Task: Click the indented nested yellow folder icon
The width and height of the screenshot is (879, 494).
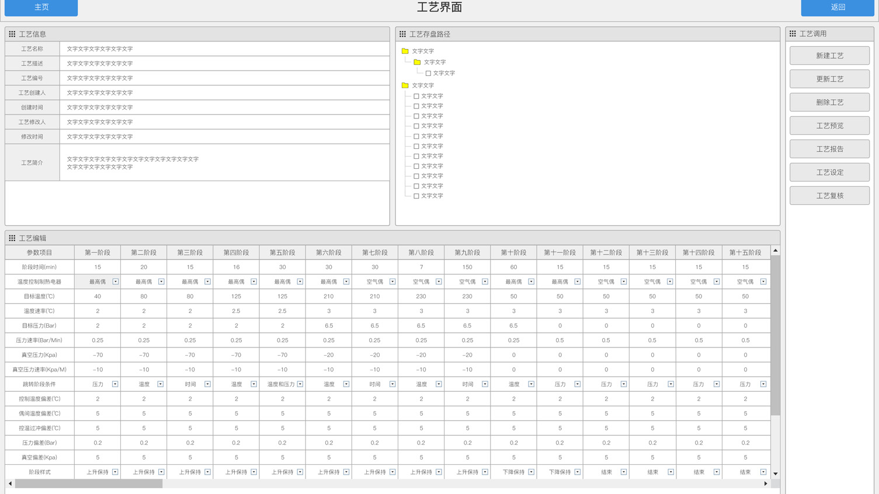Action: (x=417, y=62)
